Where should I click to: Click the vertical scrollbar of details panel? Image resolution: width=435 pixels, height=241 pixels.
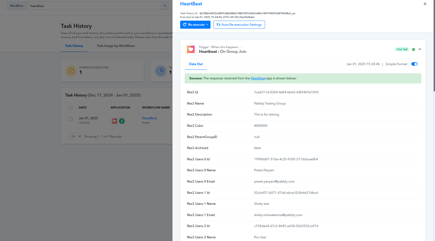coord(434,46)
